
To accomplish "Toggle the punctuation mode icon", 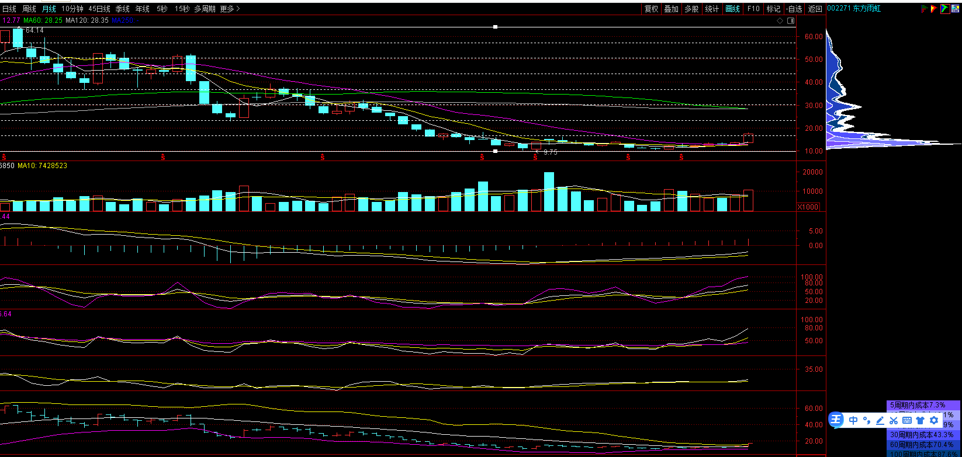I will 866,420.
